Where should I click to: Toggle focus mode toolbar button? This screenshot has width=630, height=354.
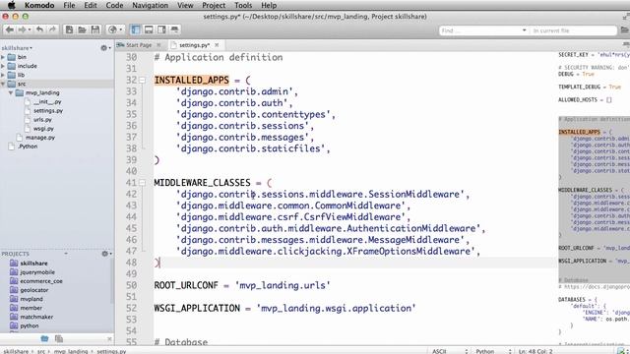[175, 29]
